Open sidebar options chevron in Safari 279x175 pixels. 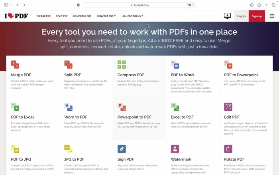tap(11, 5)
